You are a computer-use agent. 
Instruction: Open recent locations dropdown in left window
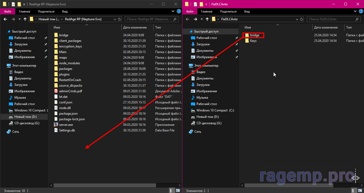[19, 19]
